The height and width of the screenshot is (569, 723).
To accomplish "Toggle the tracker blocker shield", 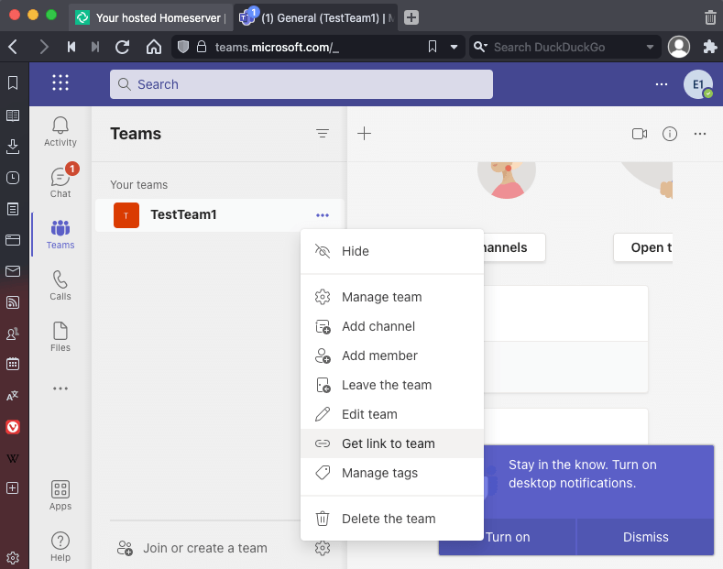I will click(183, 47).
